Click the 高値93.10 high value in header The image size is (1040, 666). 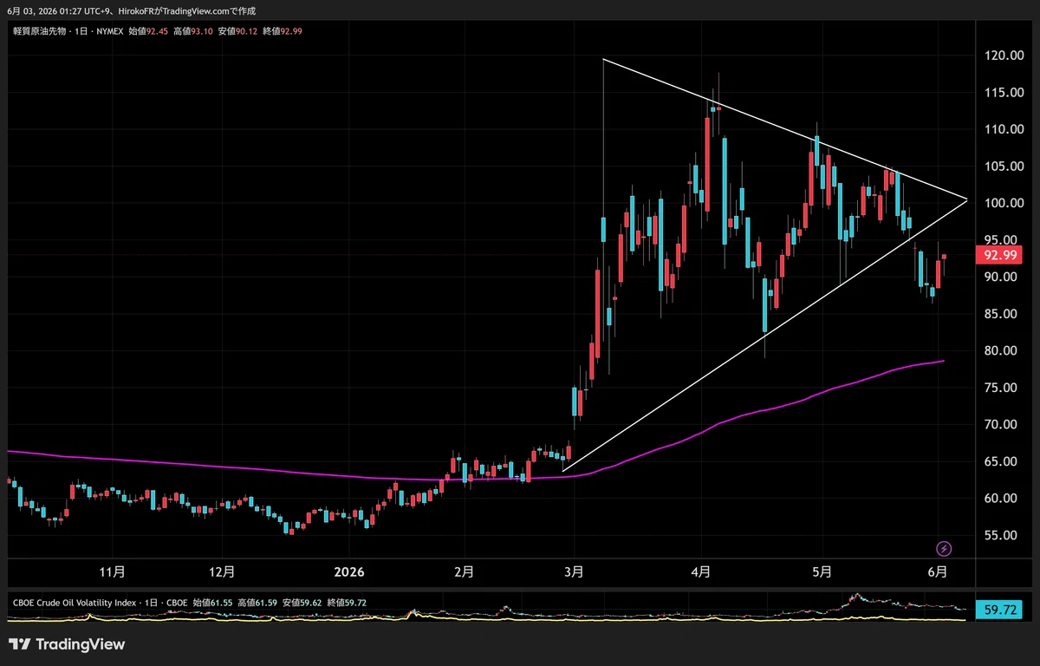[193, 31]
